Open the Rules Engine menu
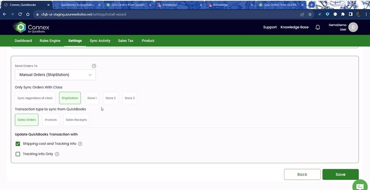This screenshot has height=190, width=370. click(50, 41)
